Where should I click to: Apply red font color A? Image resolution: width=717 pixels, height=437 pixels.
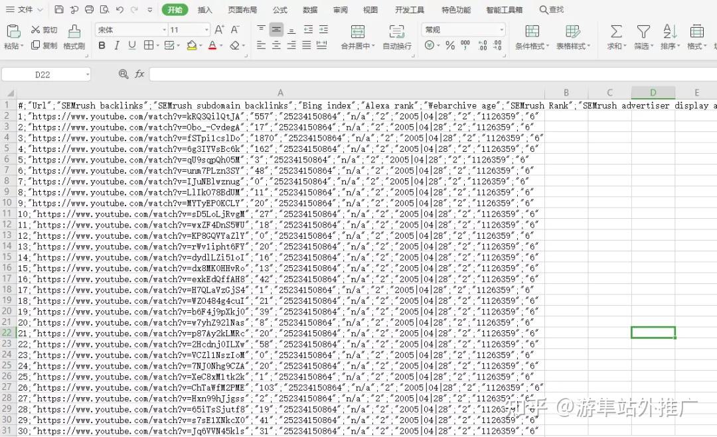(x=212, y=45)
